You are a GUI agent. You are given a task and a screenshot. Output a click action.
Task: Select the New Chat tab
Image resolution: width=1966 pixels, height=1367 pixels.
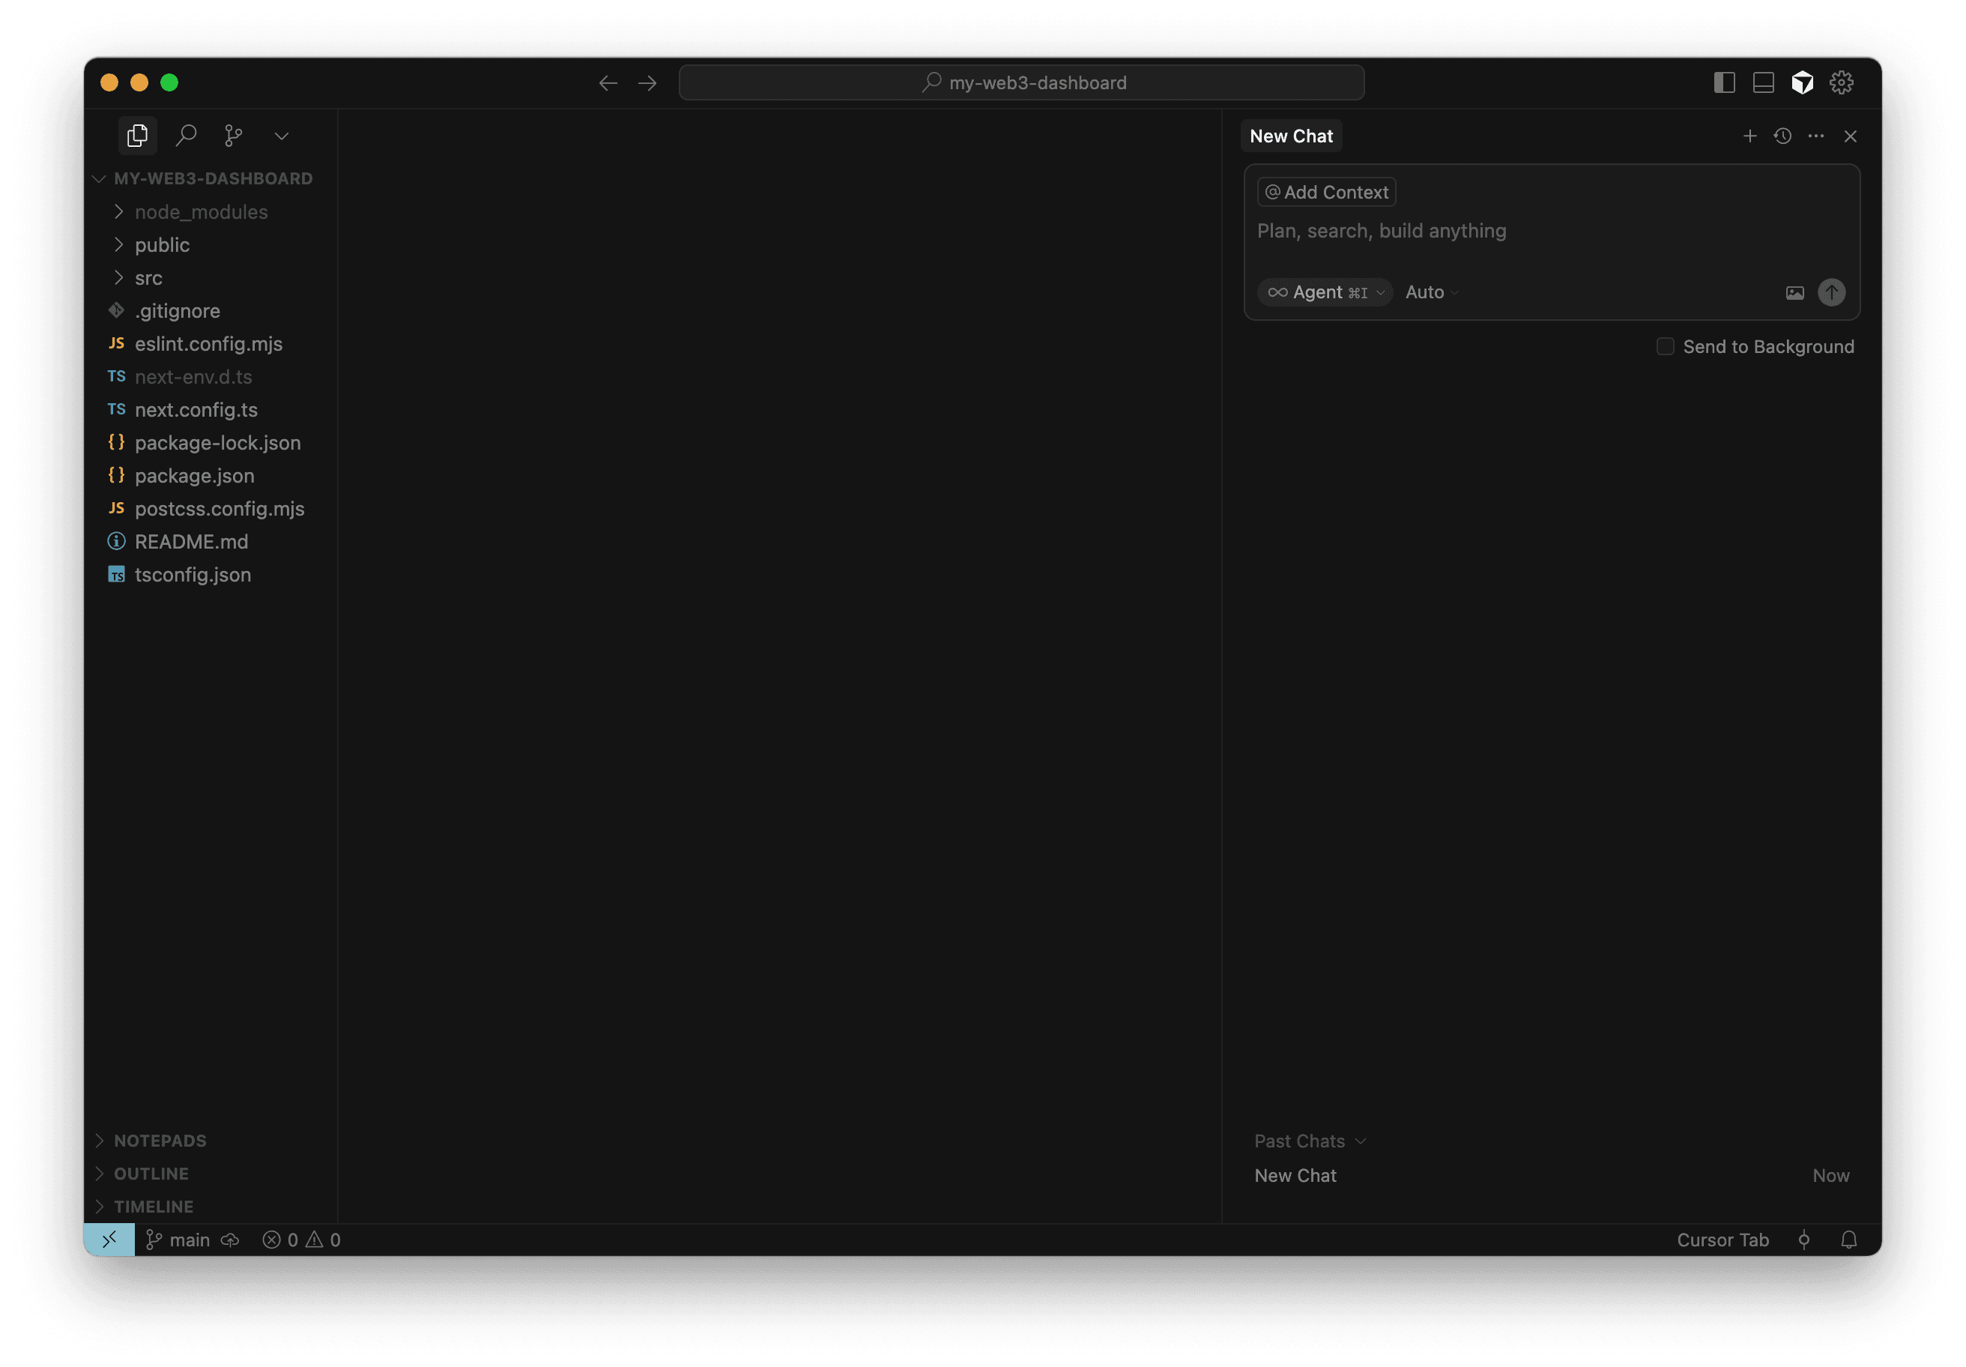pos(1290,136)
